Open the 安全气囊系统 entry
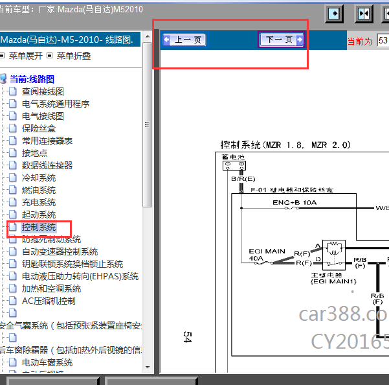The width and height of the screenshot is (389, 385). coord(71,325)
